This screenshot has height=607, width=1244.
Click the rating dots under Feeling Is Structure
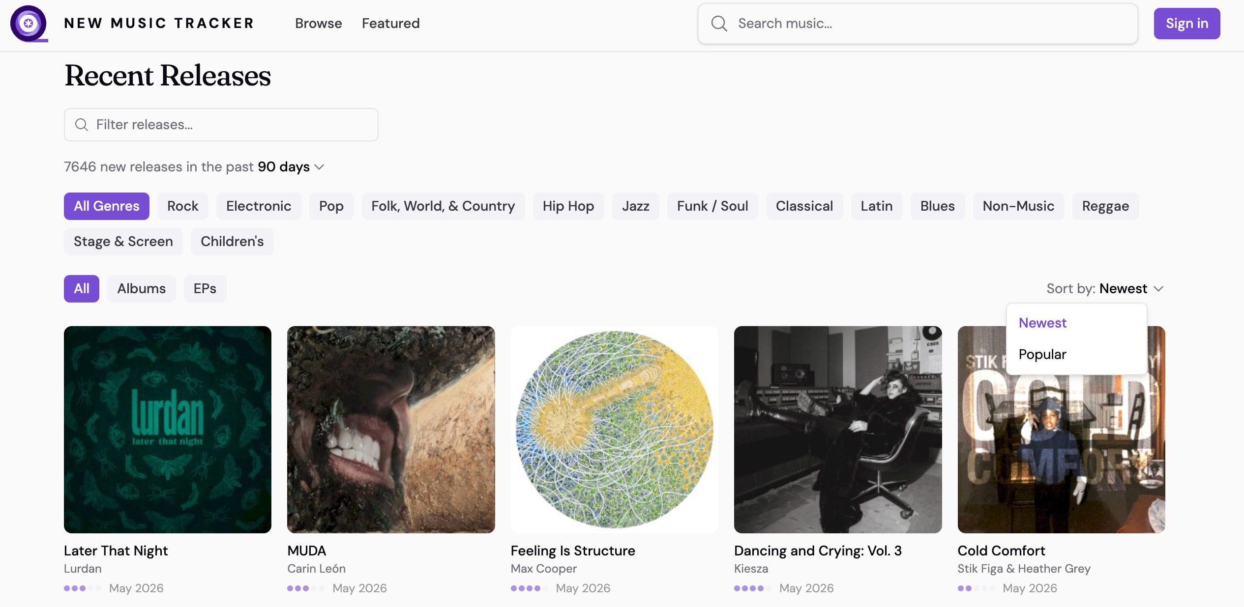(530, 588)
